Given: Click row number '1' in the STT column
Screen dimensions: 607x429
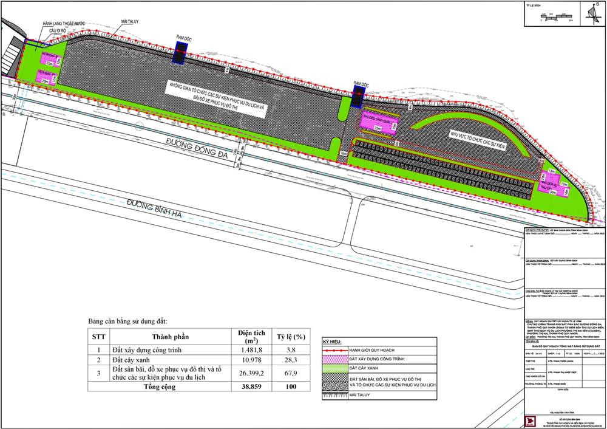Looking at the screenshot, I should pos(99,350).
